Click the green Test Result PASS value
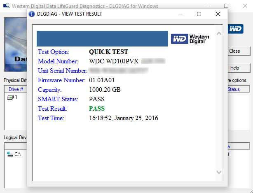Viewport: 253px width, 193px height. (97, 109)
